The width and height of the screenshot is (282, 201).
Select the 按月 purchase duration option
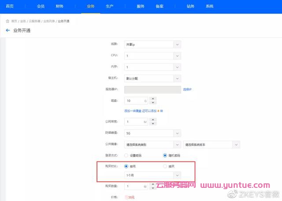click(x=126, y=166)
